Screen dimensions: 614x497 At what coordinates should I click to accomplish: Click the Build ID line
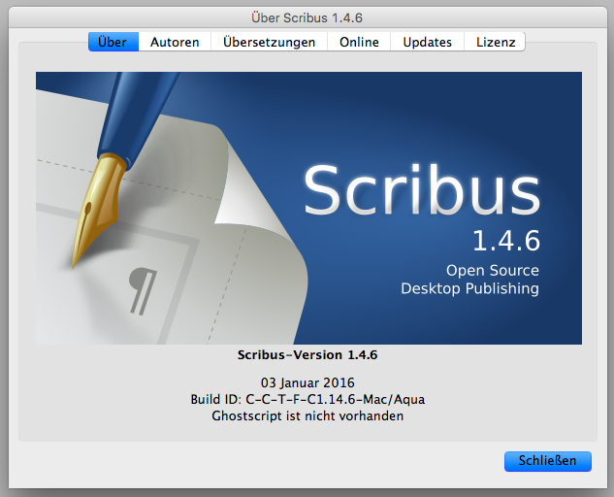pyautogui.click(x=307, y=399)
